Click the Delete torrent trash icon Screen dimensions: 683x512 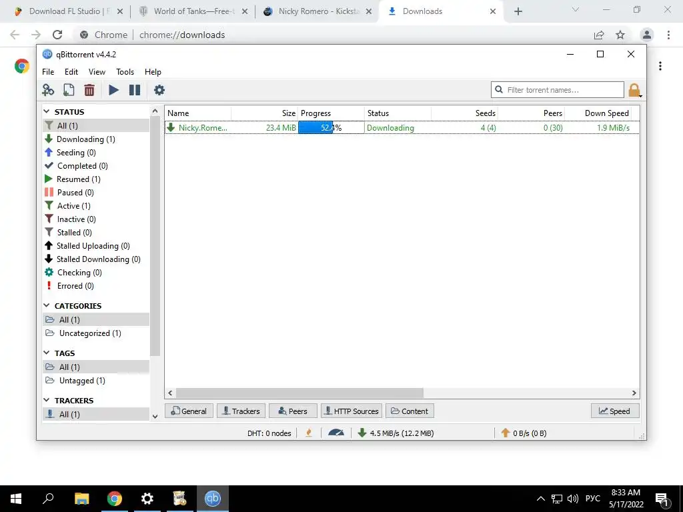pos(89,90)
